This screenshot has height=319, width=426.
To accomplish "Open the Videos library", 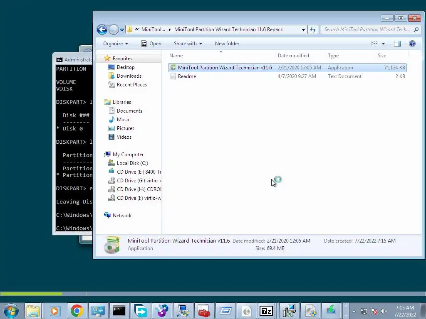I will click(x=124, y=137).
